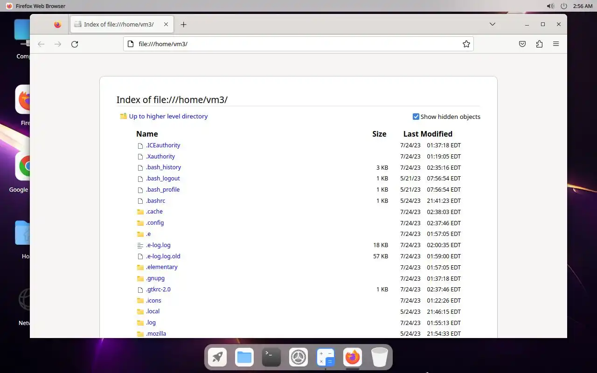597x373 pixels.
Task: Open the .e folder link
Action: (148, 234)
